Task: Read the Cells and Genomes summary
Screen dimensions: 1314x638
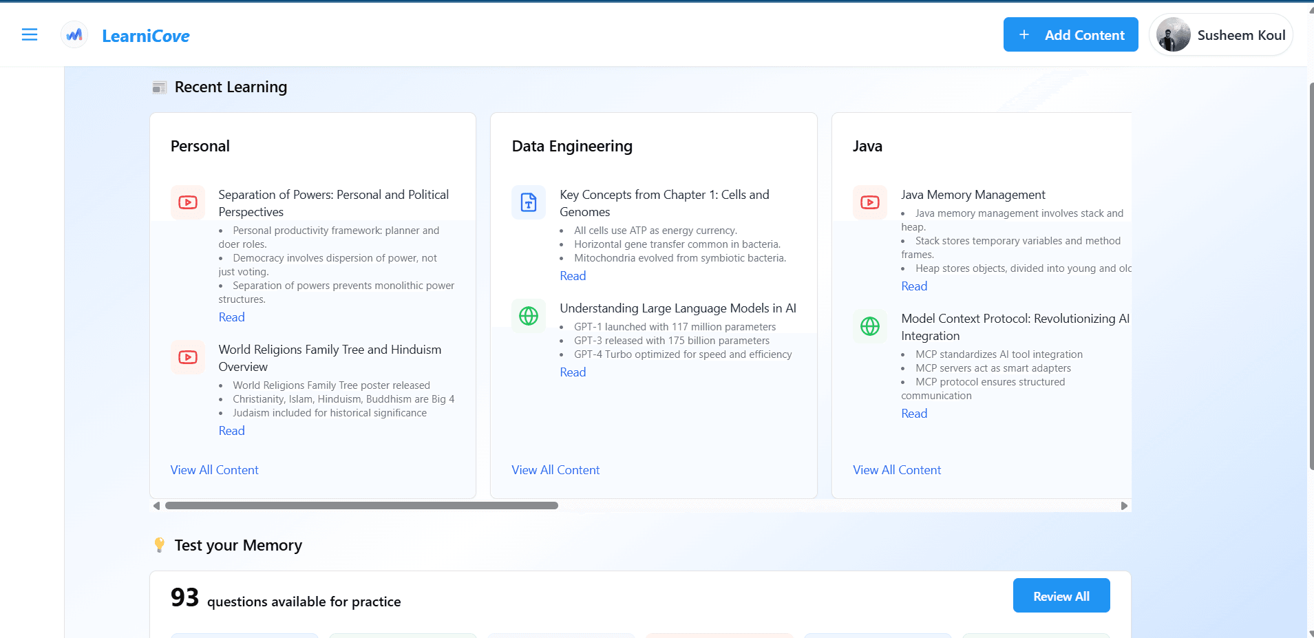Action: click(573, 276)
